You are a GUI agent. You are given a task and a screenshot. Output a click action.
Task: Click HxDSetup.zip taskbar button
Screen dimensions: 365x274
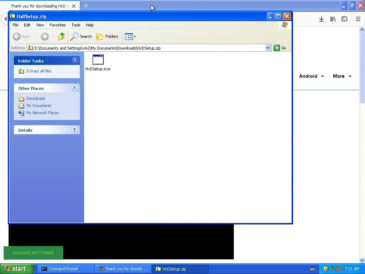click(x=180, y=269)
